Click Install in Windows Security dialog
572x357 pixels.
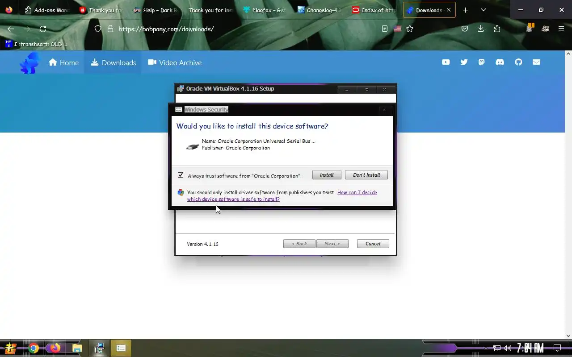(x=327, y=175)
